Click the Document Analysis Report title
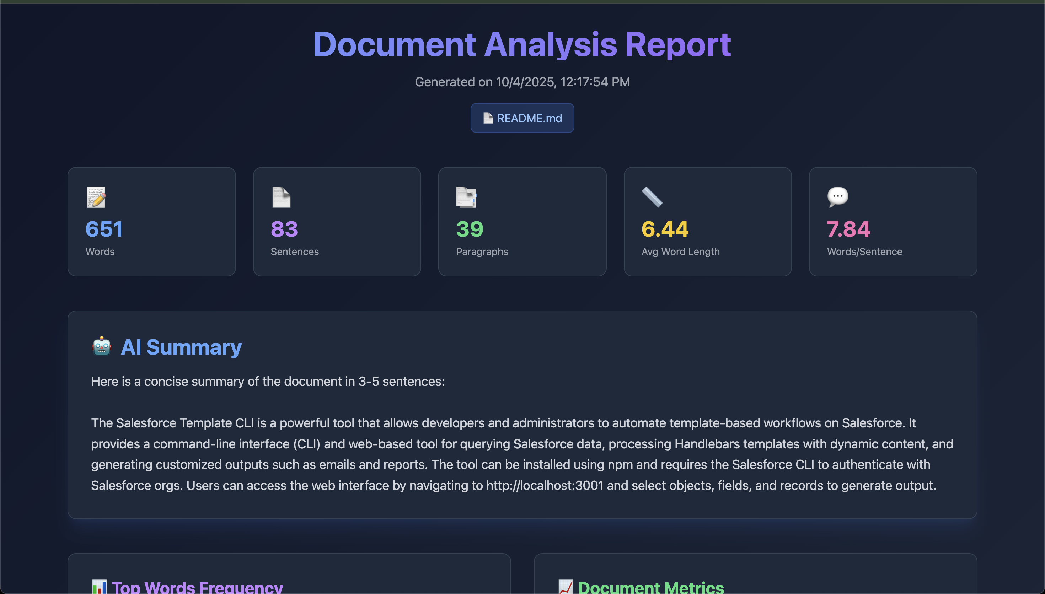 tap(522, 44)
